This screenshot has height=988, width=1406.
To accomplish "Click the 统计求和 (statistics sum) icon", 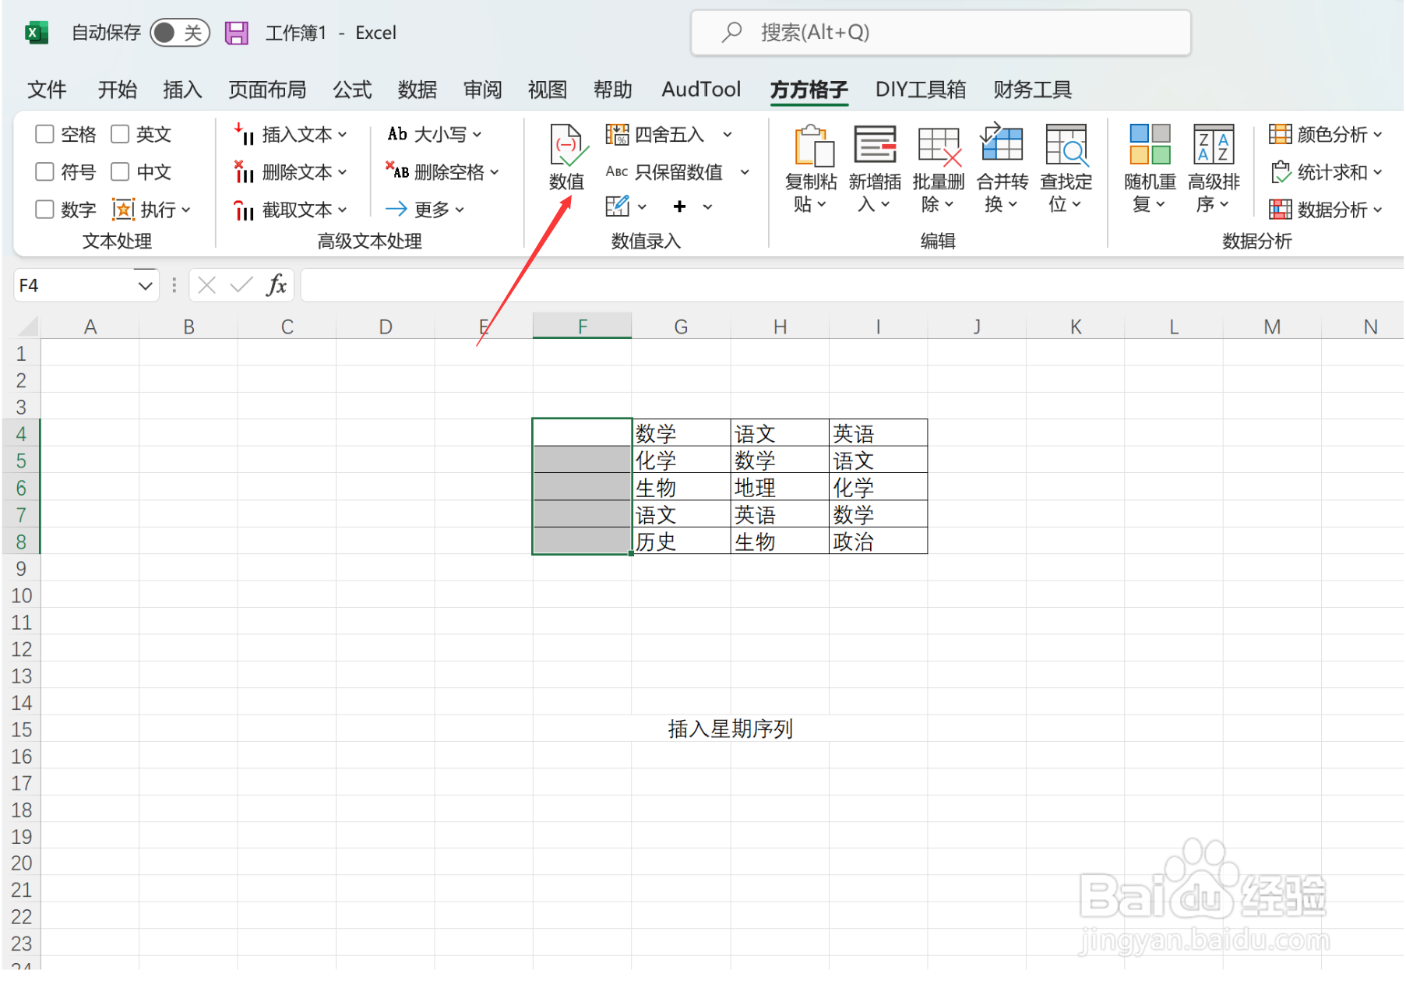I will pos(1281,171).
